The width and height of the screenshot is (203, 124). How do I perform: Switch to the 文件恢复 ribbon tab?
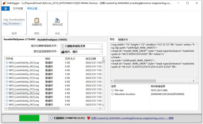(18, 9)
